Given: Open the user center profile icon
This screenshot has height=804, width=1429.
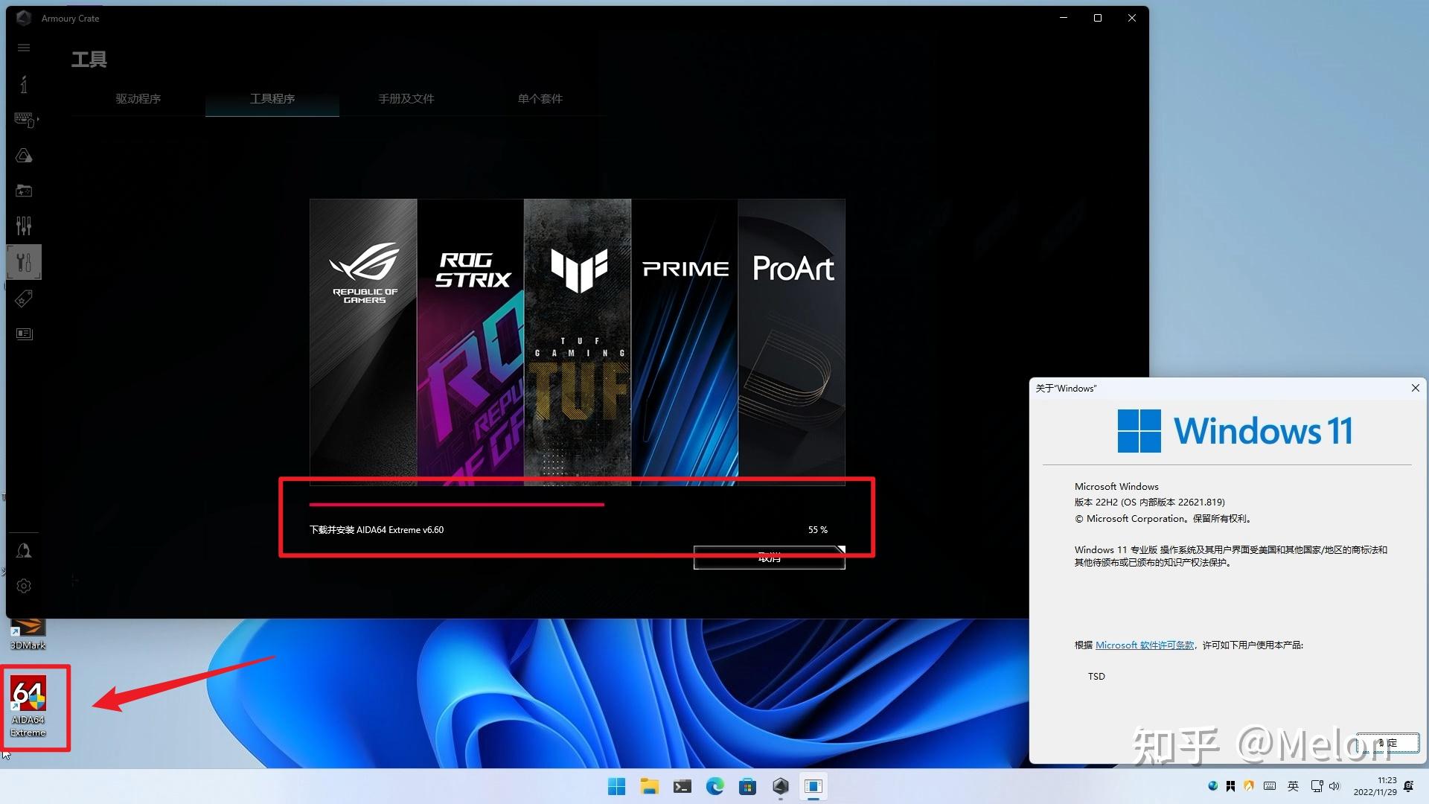Looking at the screenshot, I should [x=24, y=551].
